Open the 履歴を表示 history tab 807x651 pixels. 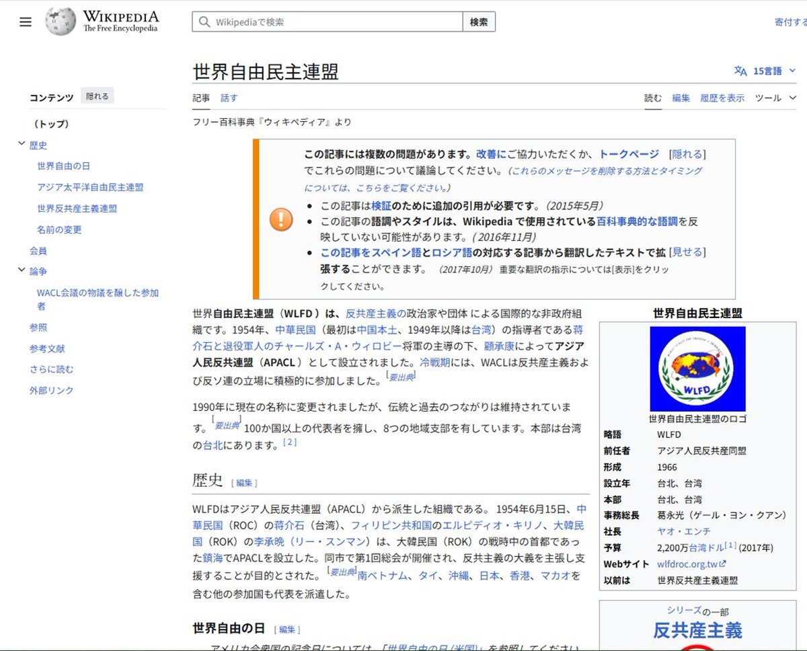(722, 98)
